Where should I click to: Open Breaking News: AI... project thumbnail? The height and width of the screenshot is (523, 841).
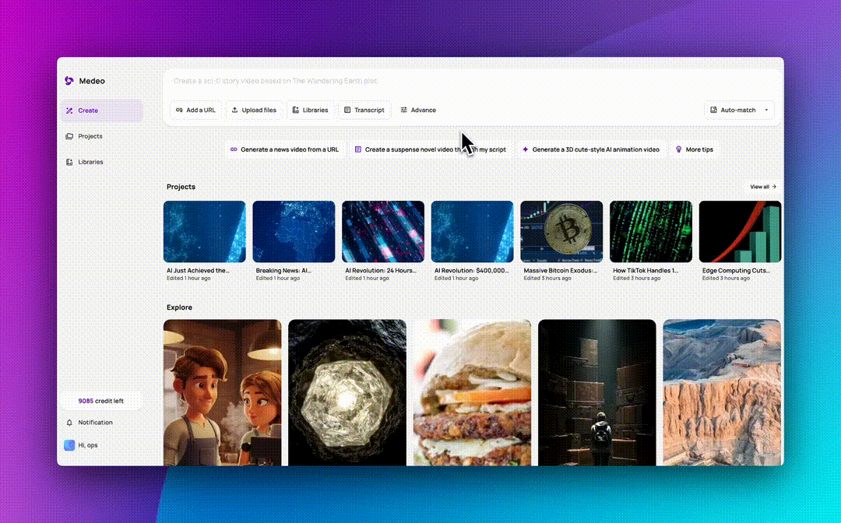294,231
